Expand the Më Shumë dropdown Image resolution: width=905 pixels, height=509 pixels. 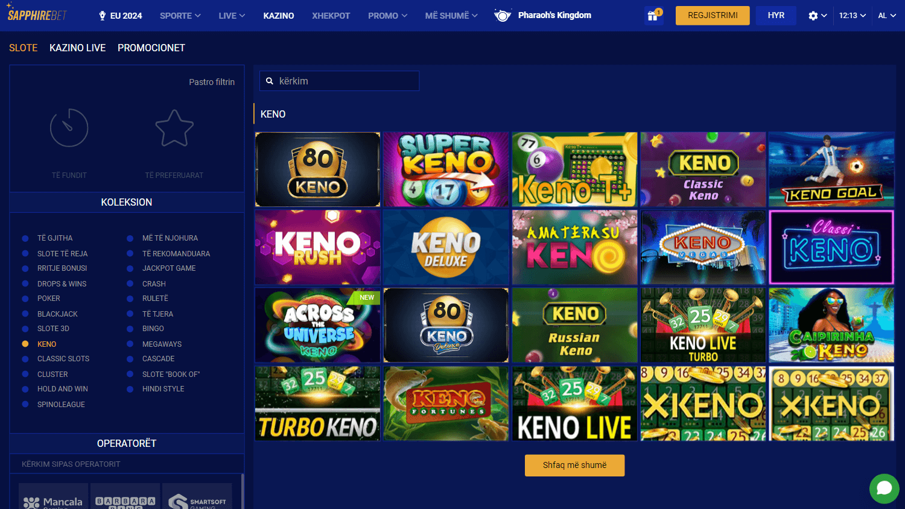(x=451, y=16)
